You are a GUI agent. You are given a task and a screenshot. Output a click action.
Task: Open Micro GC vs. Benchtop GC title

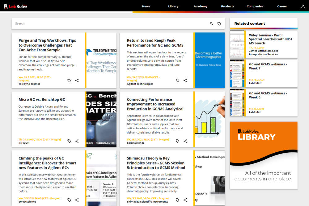tap(42, 100)
